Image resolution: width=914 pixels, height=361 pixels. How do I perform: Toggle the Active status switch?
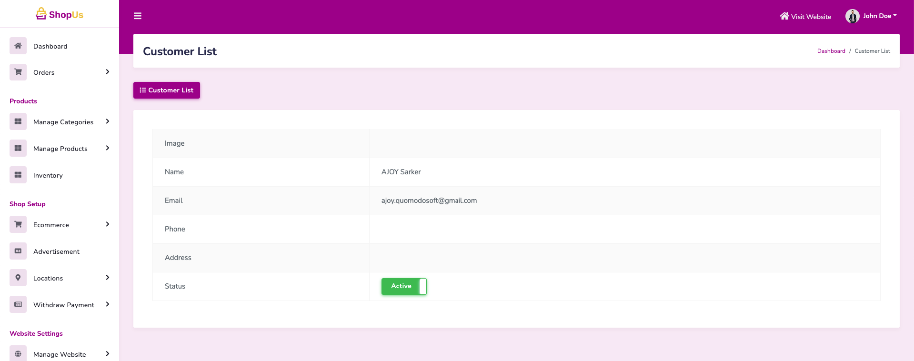(404, 286)
